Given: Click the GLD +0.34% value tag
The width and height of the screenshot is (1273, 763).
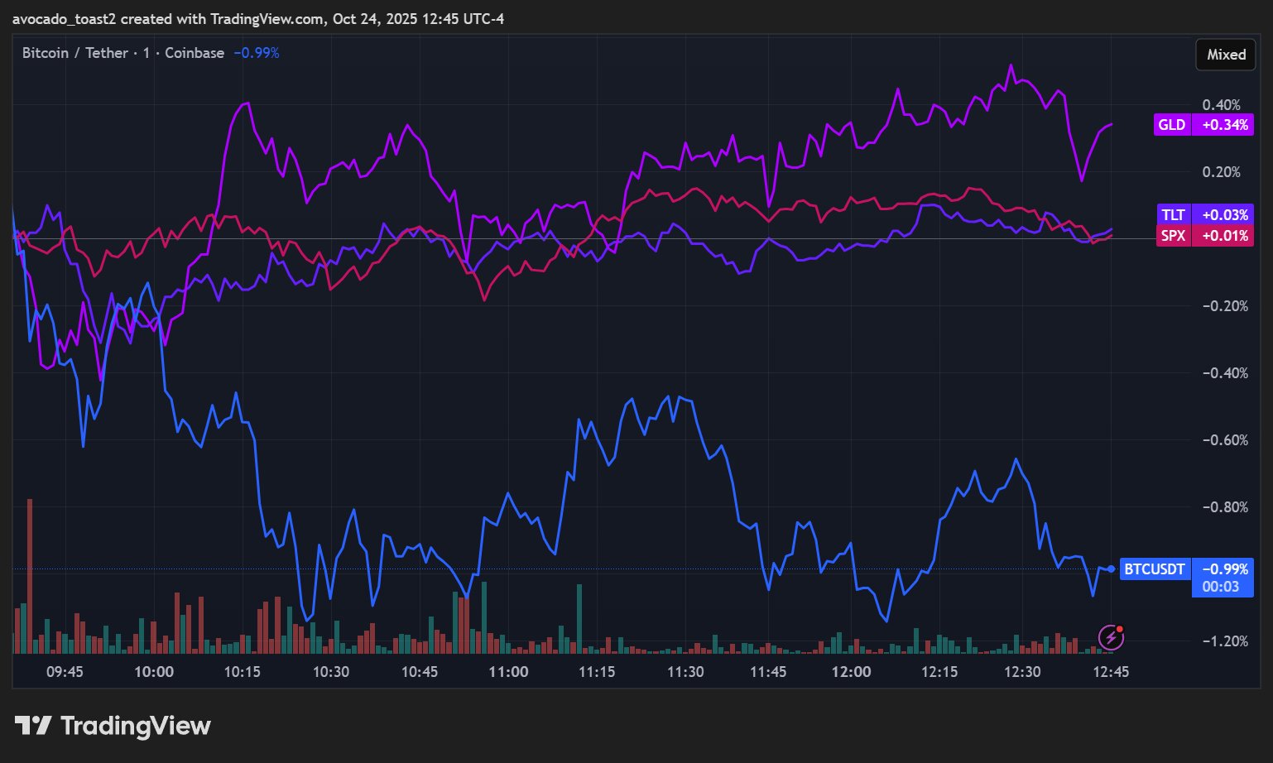Looking at the screenshot, I should tap(1224, 125).
